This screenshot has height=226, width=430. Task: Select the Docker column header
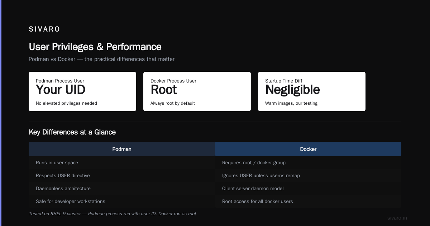point(308,149)
